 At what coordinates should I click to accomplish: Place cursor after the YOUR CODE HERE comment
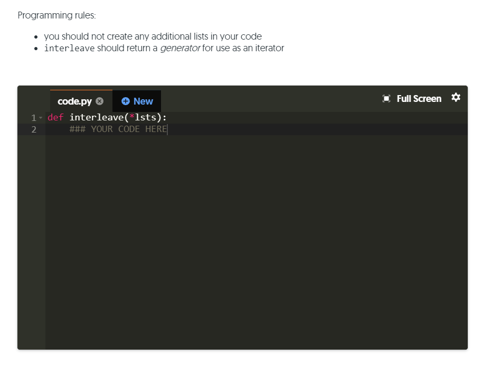pos(168,129)
